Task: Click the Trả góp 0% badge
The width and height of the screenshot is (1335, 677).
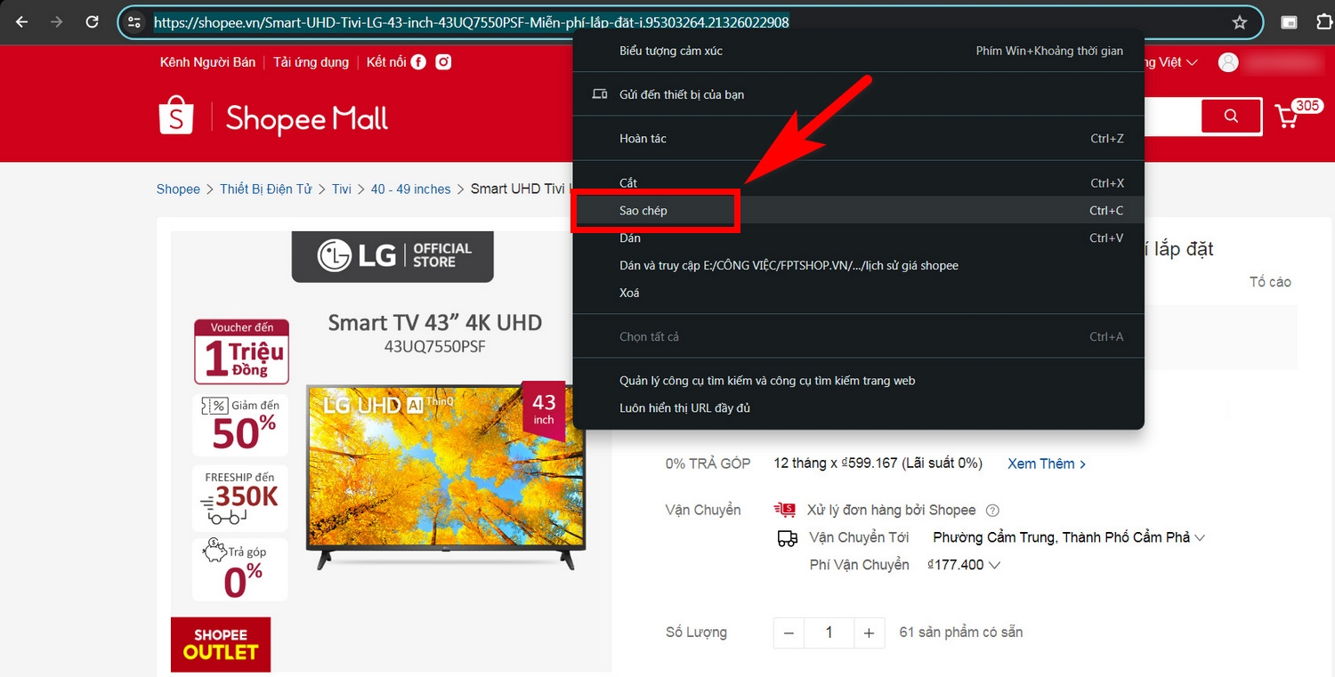Action: pyautogui.click(x=241, y=569)
